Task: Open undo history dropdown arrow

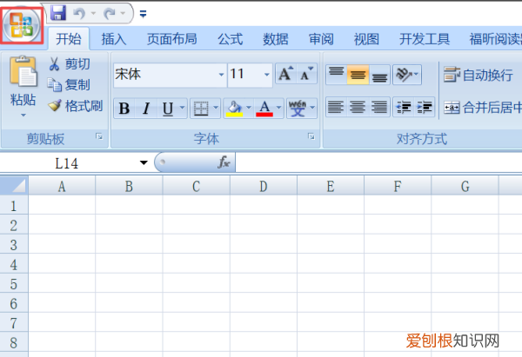Action: click(x=93, y=14)
